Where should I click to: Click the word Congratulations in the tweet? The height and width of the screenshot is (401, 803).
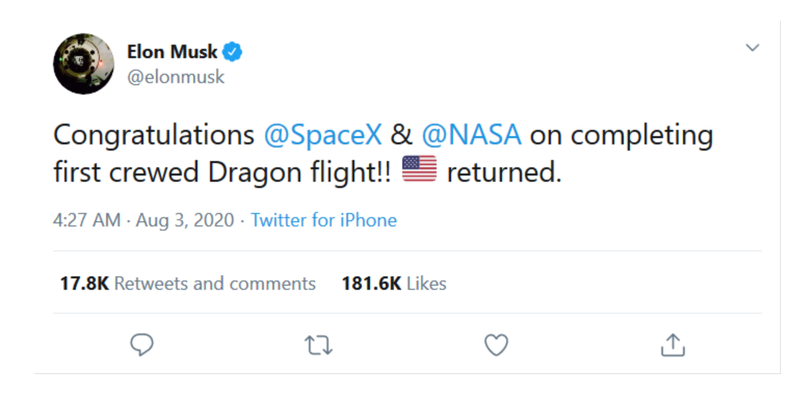pos(154,135)
